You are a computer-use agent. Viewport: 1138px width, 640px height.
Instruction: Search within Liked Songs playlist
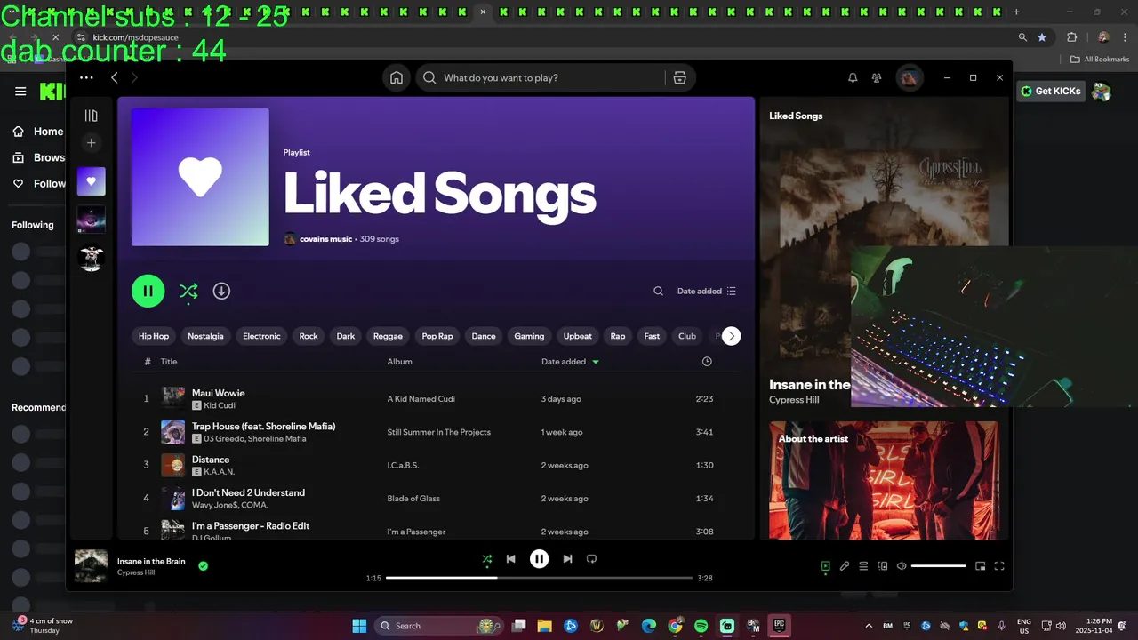[658, 291]
